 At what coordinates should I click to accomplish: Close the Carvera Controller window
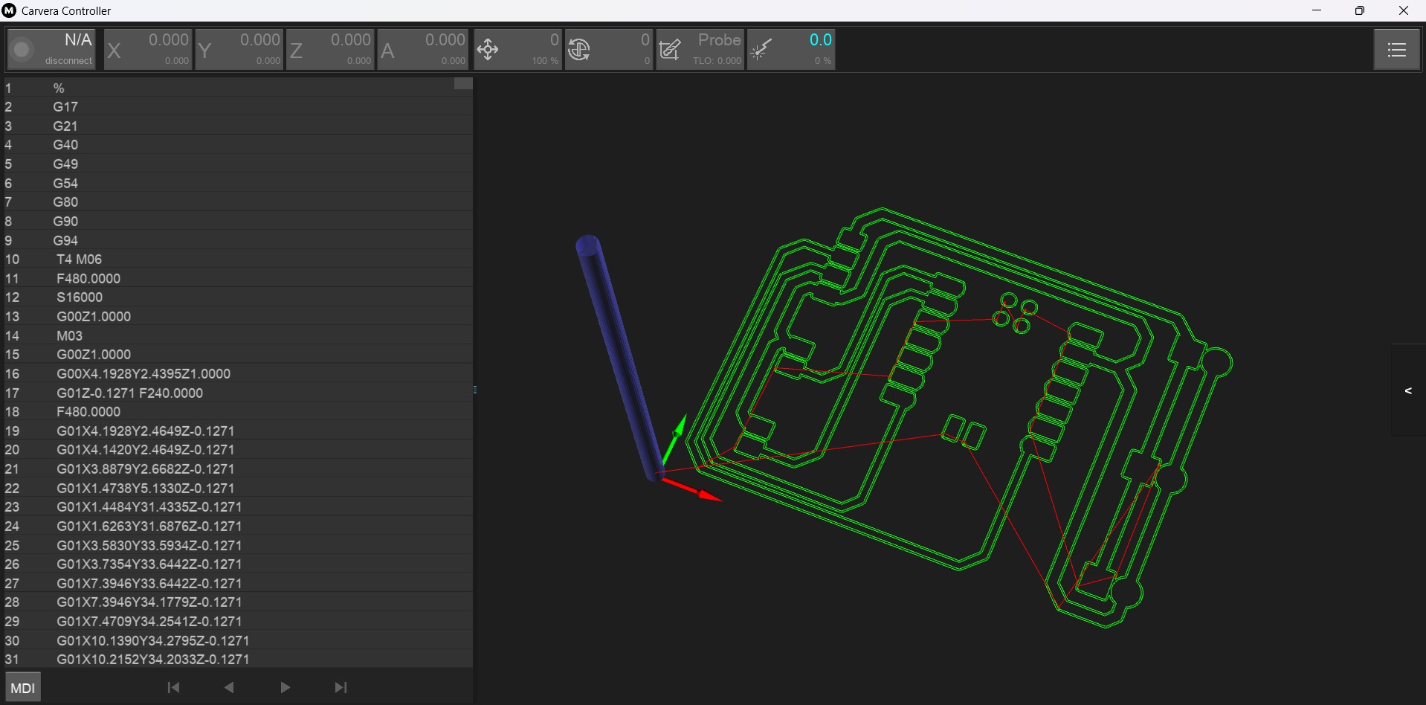point(1404,10)
